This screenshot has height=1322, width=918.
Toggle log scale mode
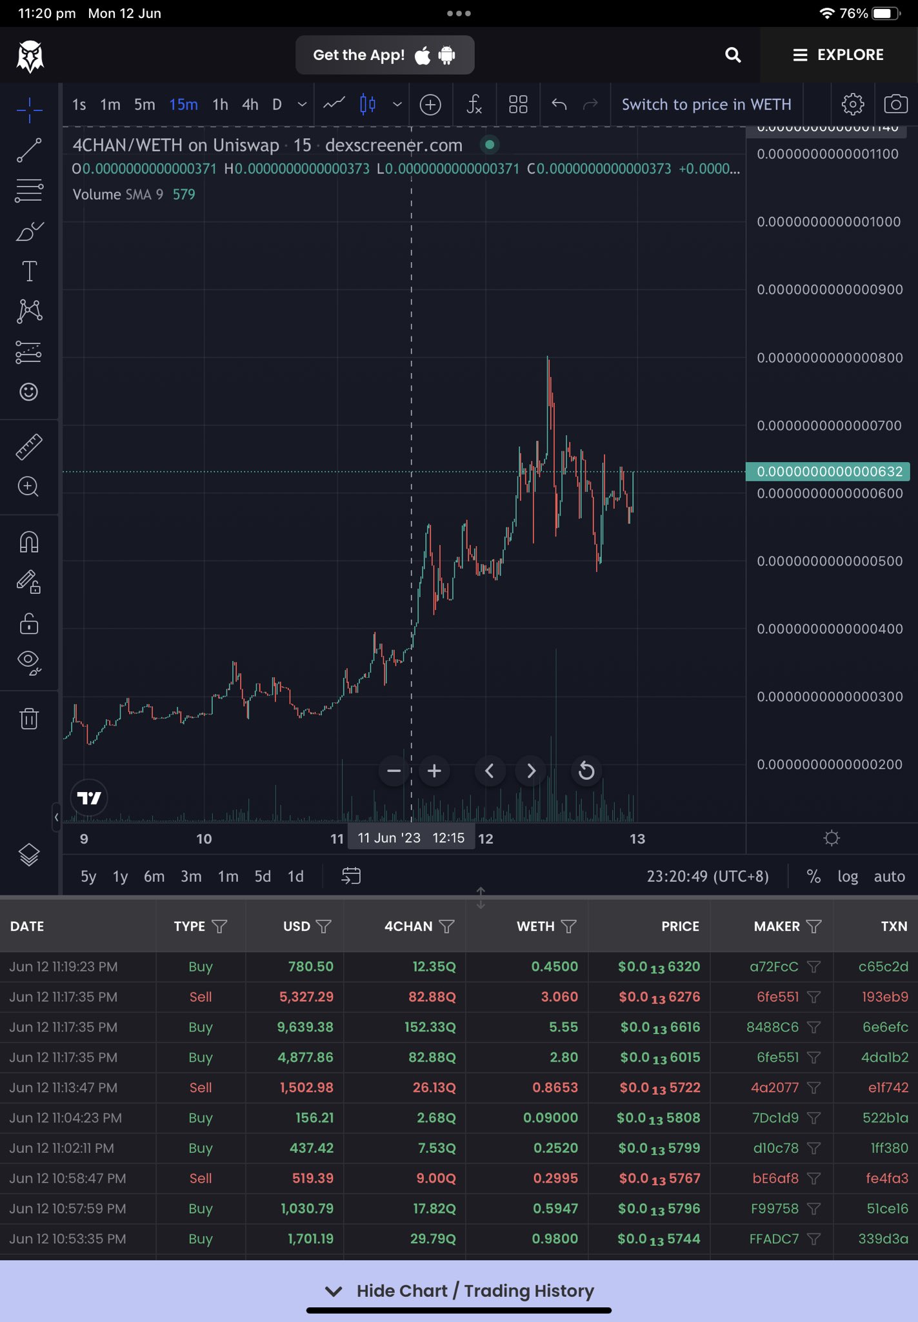[848, 877]
